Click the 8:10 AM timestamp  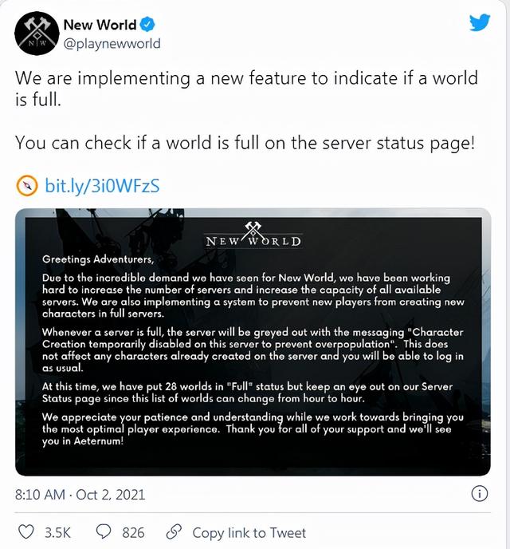point(40,495)
